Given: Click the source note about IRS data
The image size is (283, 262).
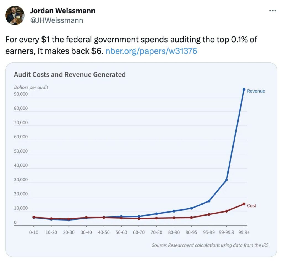Looking at the screenshot, I should coord(210,245).
